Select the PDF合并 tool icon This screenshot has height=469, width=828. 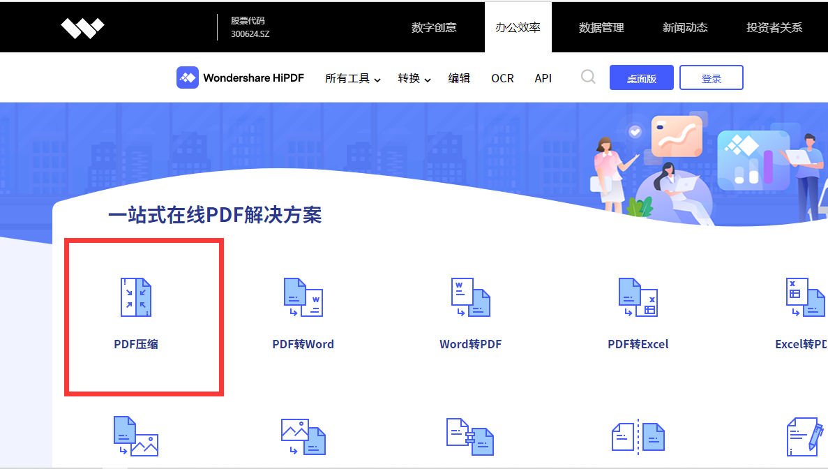pos(470,436)
